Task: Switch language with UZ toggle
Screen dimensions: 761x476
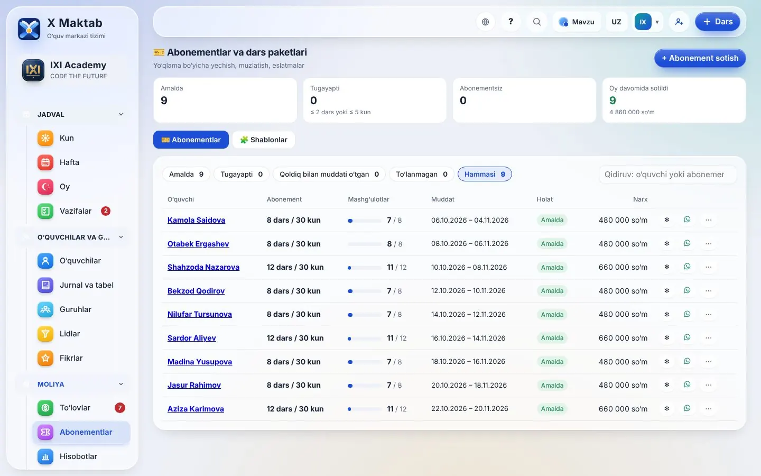Action: pos(616,22)
